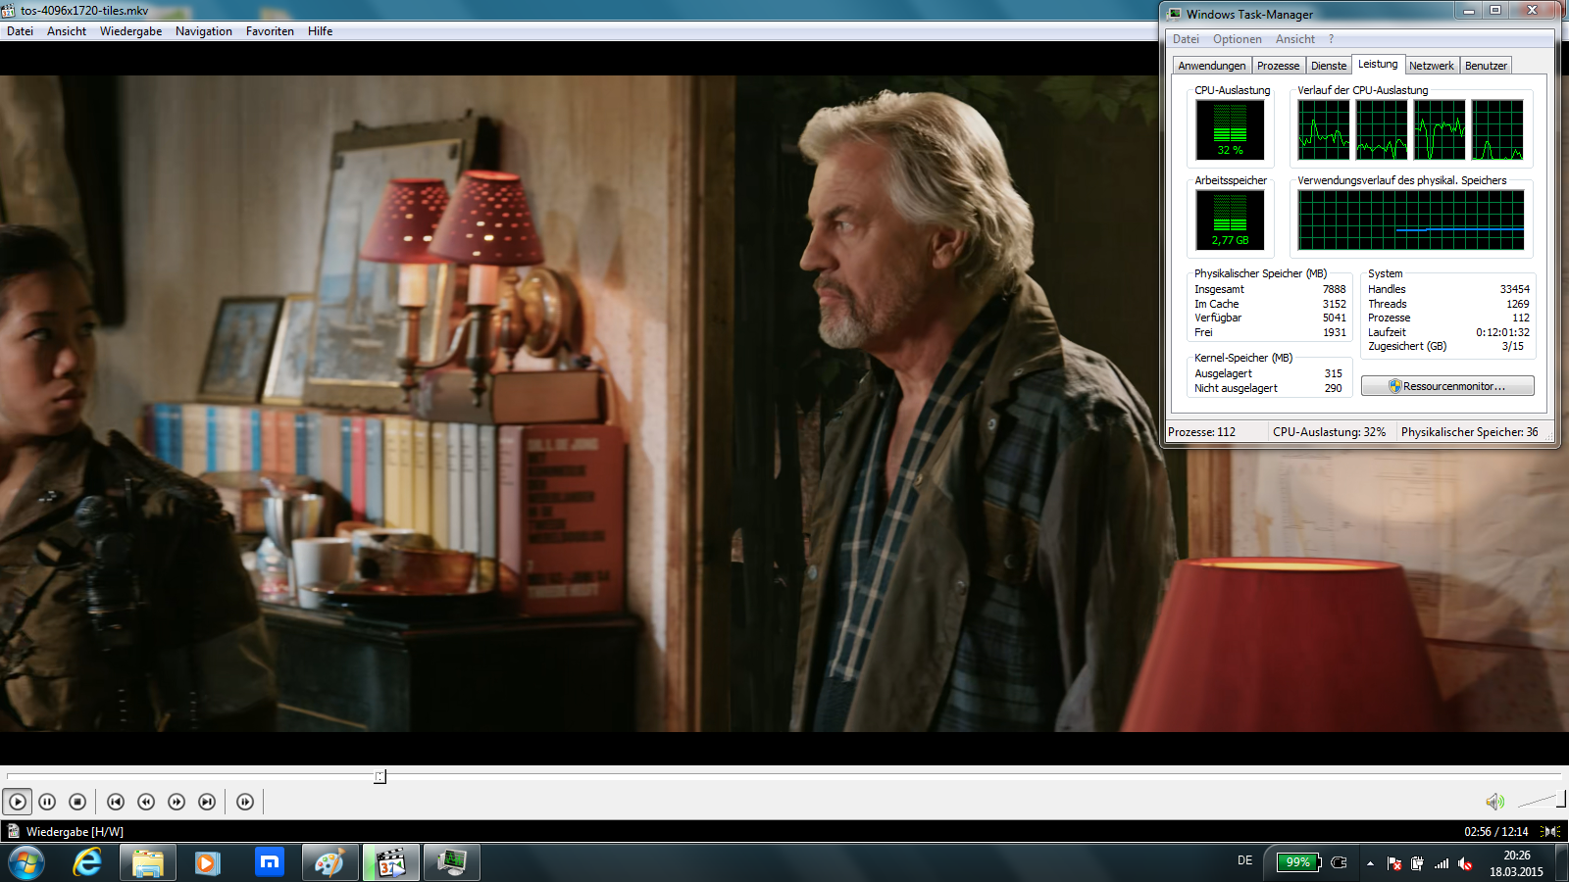Screen dimensions: 1569x882
Task: Click the DE language indicator
Action: (1244, 860)
